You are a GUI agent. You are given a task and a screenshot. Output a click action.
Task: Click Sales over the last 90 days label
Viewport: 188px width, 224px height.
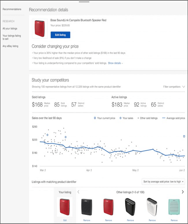click(x=47, y=118)
